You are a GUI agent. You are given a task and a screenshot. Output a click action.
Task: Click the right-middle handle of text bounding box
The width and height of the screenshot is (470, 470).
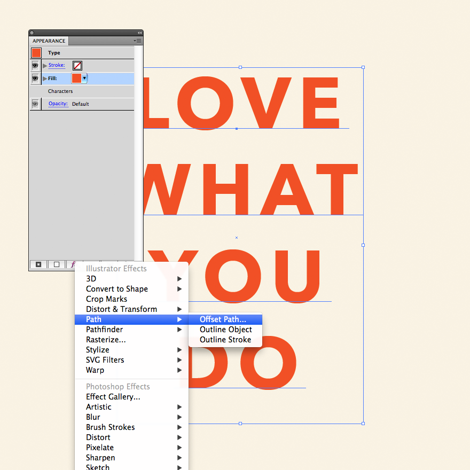tap(363, 245)
